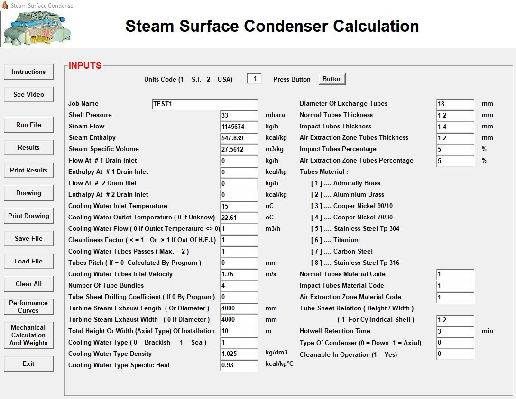Click the Steam Specific Volume field

tap(239, 149)
